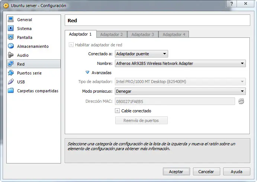Switch to the Adaptador 2 tab
Screen dimensions: 257x182
pyautogui.click(x=112, y=34)
